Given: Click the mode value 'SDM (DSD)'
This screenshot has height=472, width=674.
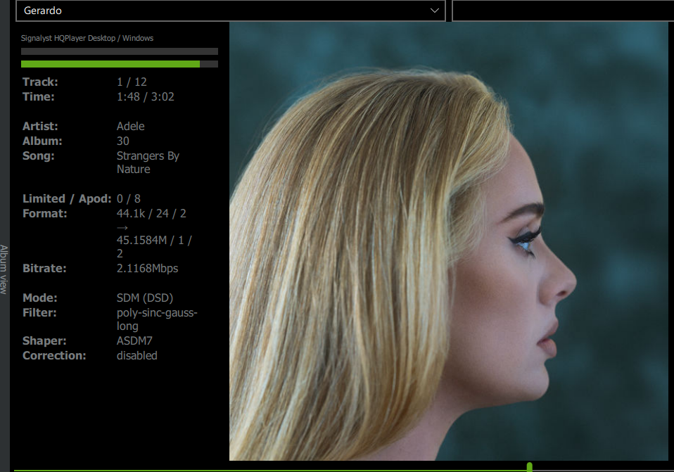Looking at the screenshot, I should [x=145, y=298].
